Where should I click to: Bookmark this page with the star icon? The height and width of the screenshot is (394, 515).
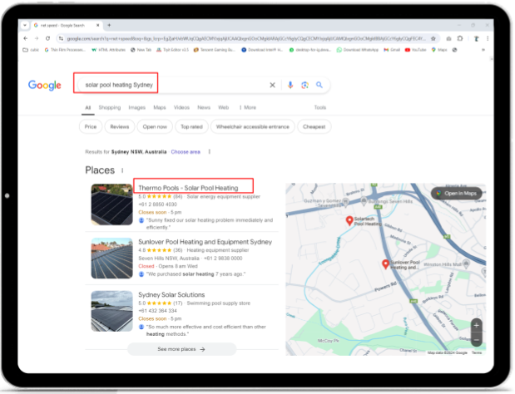433,39
